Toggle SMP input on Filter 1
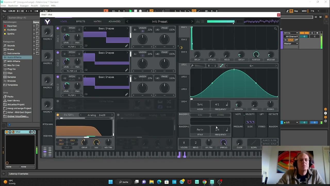This screenshot has height=186, width=330. 72,144
